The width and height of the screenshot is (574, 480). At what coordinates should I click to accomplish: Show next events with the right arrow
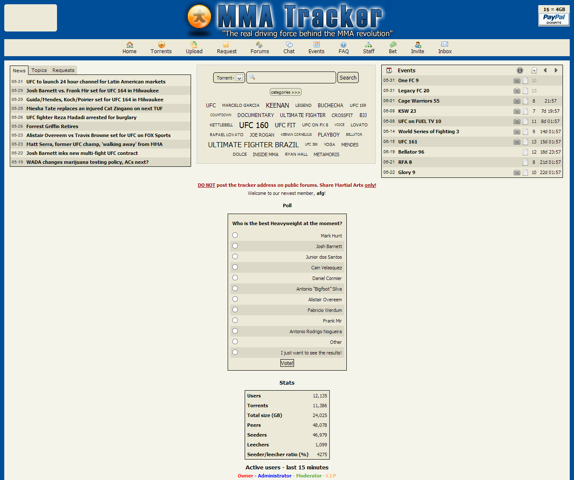[x=556, y=70]
